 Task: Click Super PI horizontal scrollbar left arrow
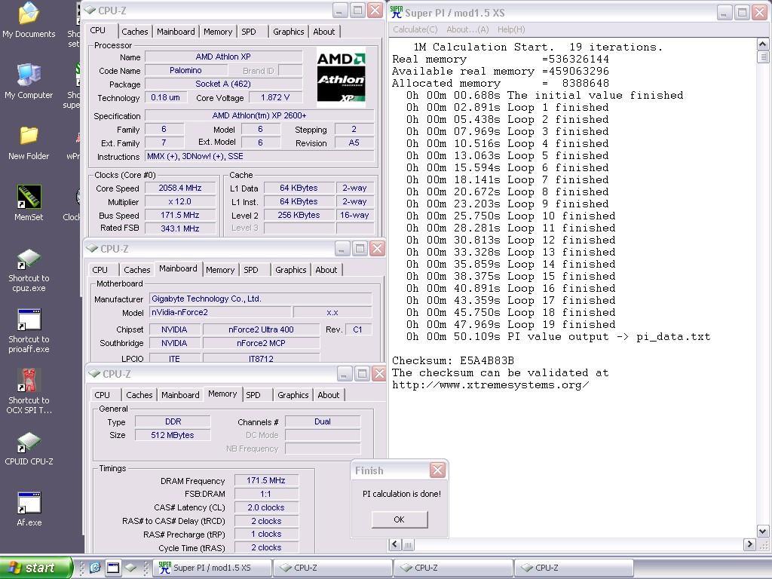tap(395, 544)
